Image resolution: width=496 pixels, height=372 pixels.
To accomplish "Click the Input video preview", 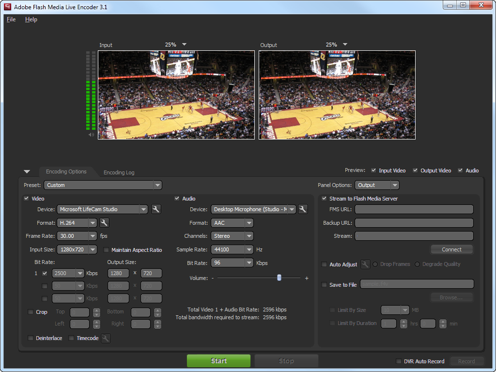I will (176, 95).
